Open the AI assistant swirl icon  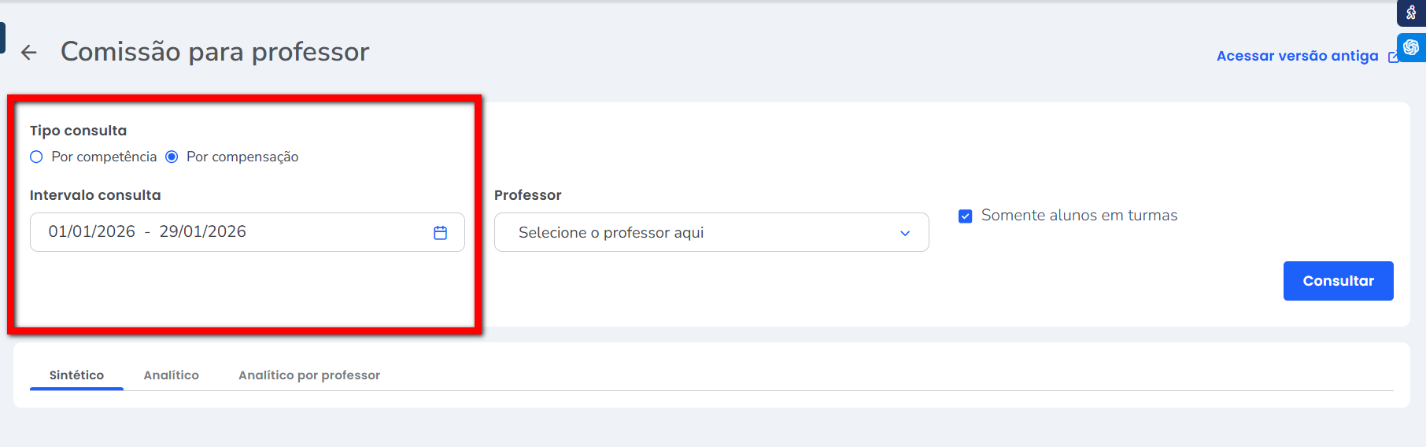[1411, 47]
